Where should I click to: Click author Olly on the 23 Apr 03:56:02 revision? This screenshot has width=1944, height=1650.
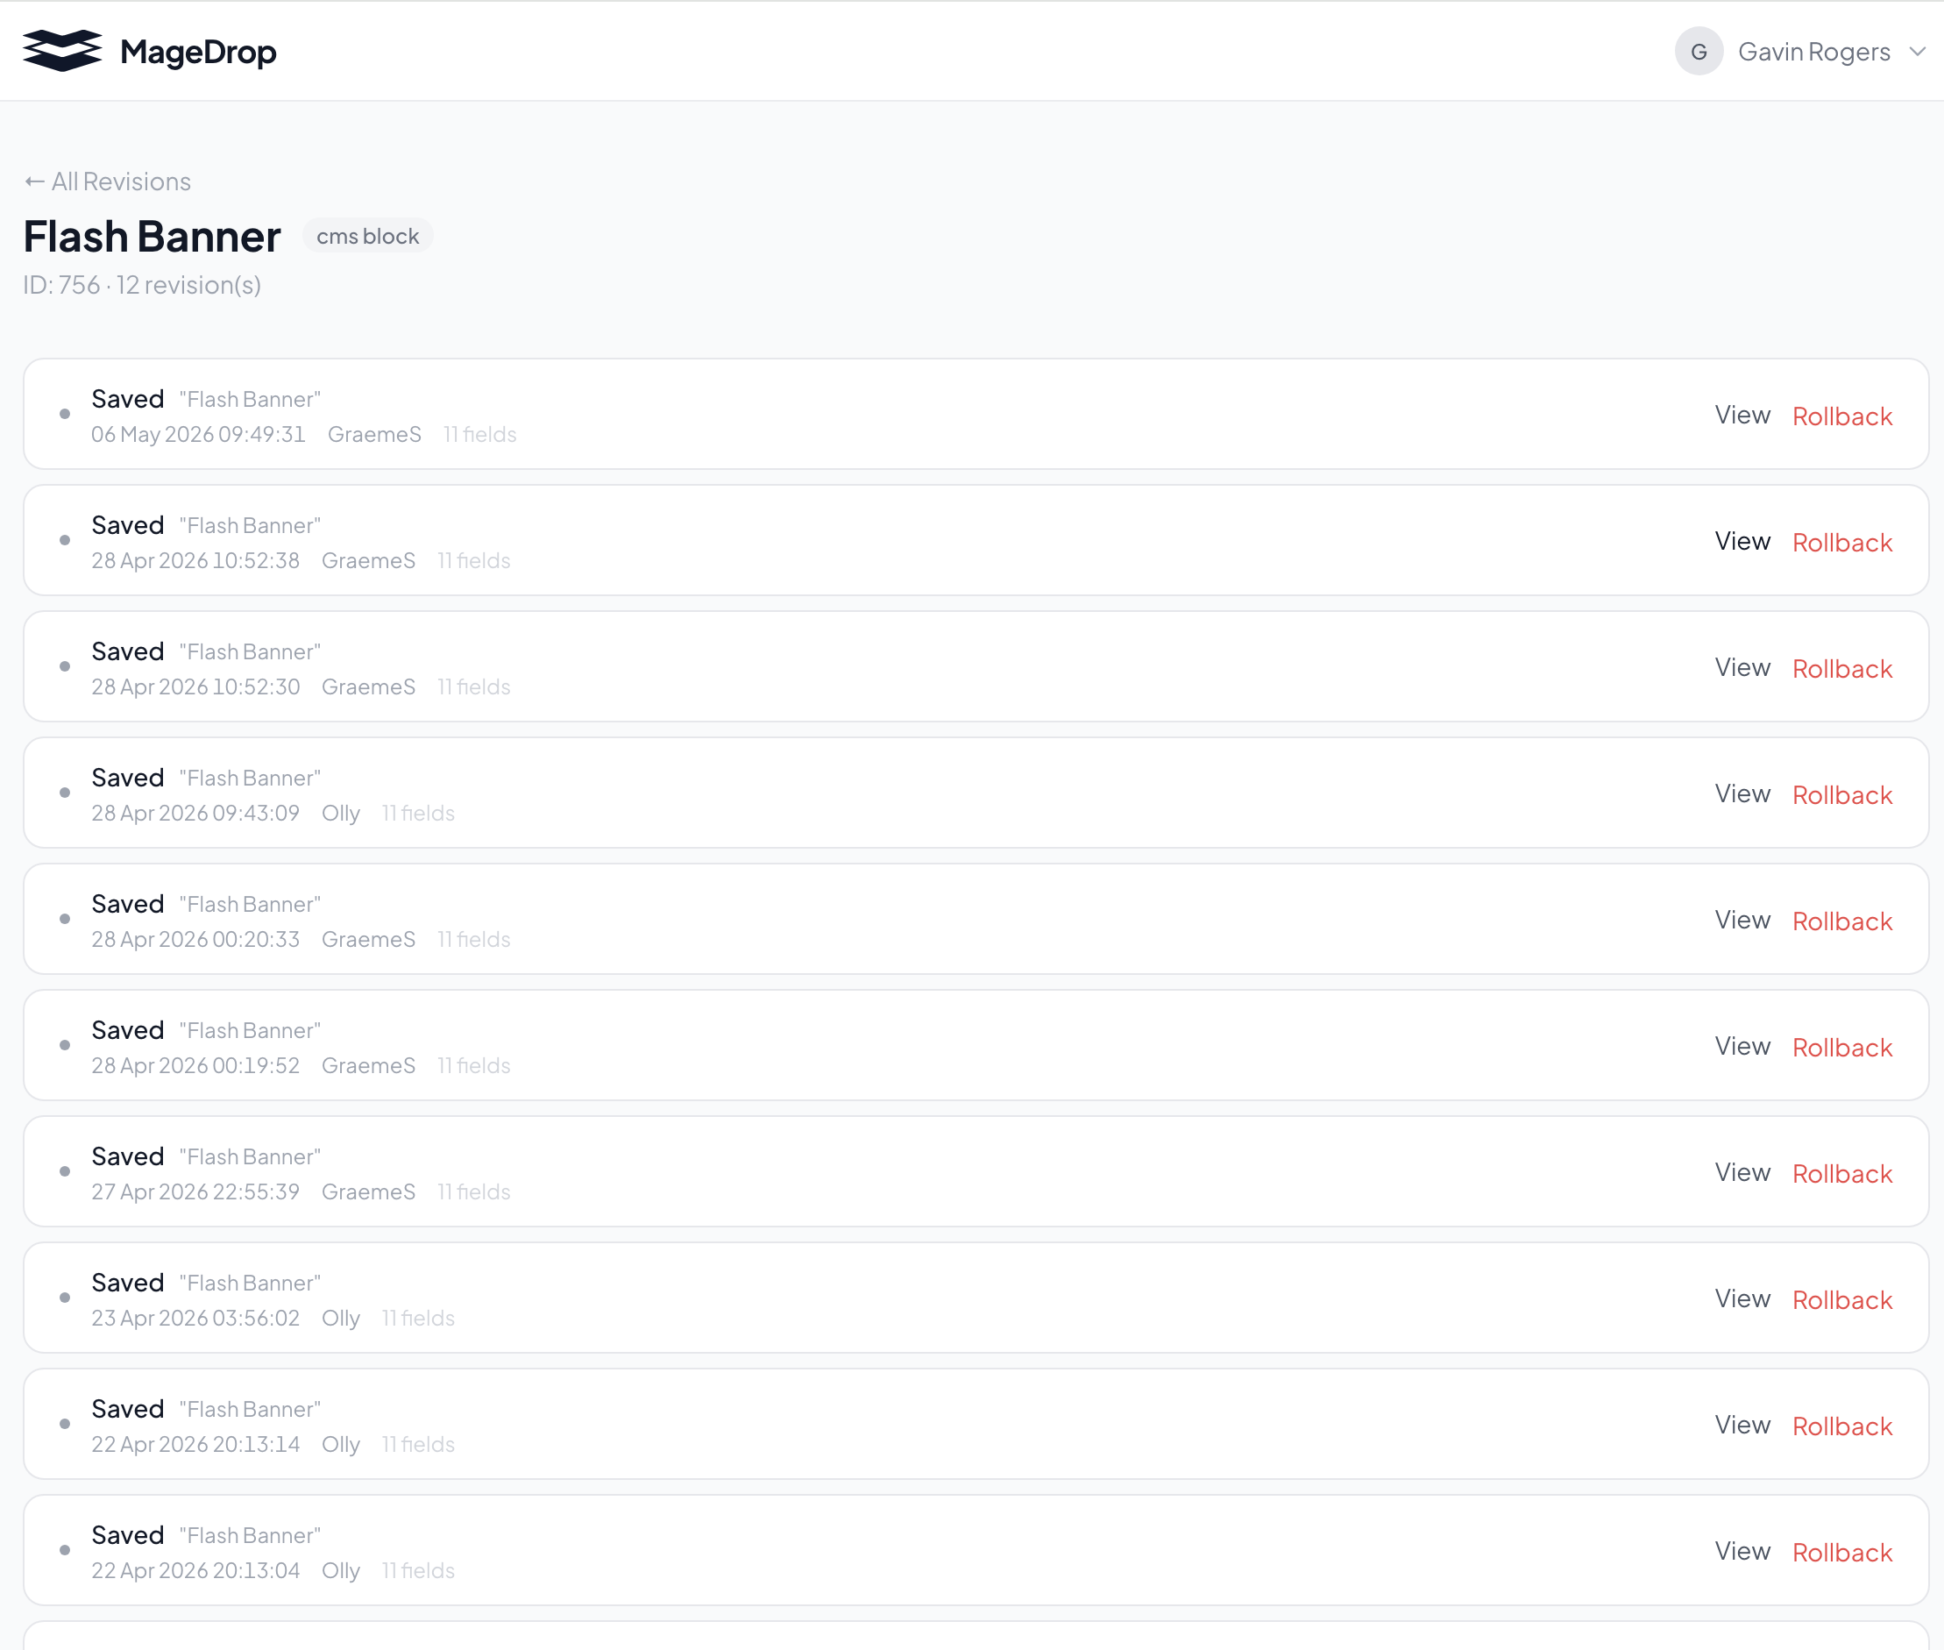coord(340,1319)
